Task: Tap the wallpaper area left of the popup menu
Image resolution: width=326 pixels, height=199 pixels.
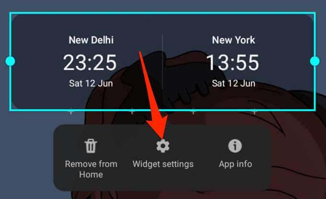Action: pos(27,158)
